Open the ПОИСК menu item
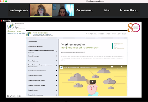148x102 pixels. point(114,34)
